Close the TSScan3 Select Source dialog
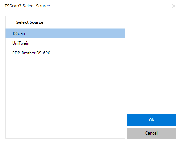 (x=174, y=6)
